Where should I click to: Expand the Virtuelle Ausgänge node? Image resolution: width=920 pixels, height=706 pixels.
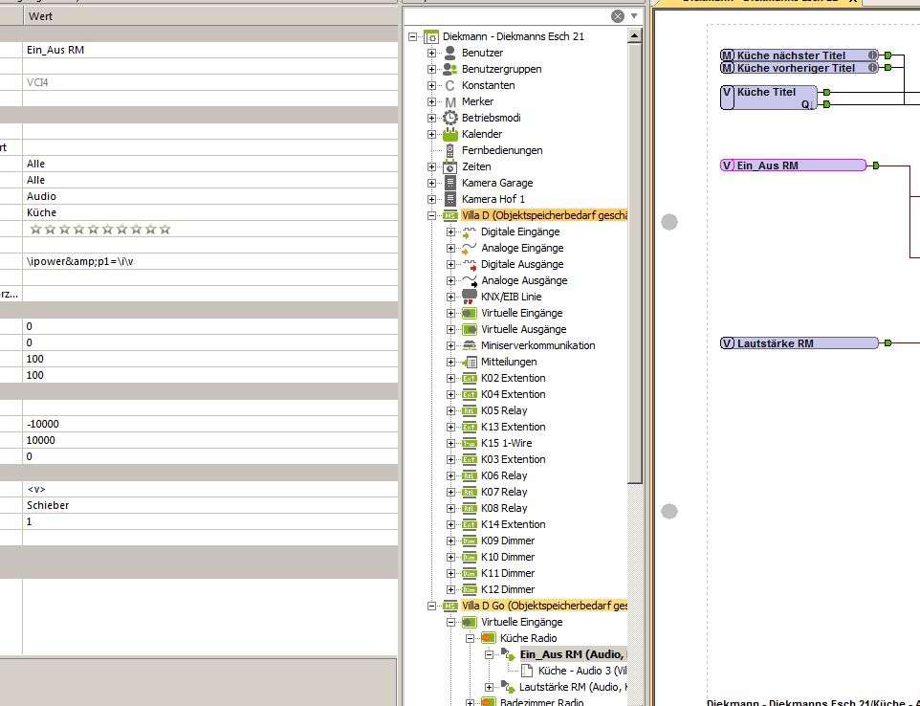click(451, 329)
